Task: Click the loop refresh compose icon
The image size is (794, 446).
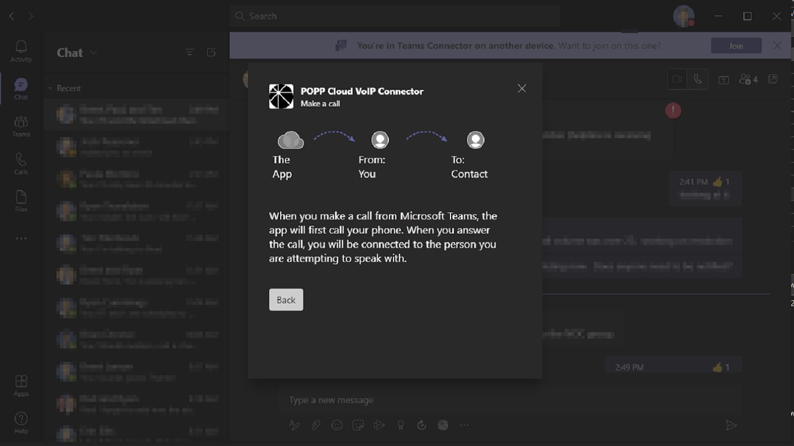Action: point(421,426)
